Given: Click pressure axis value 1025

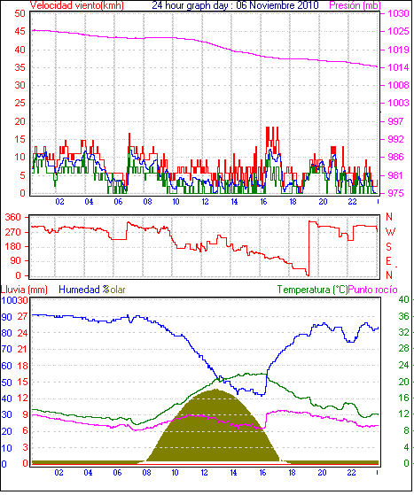Looking at the screenshot, I should pos(398,31).
